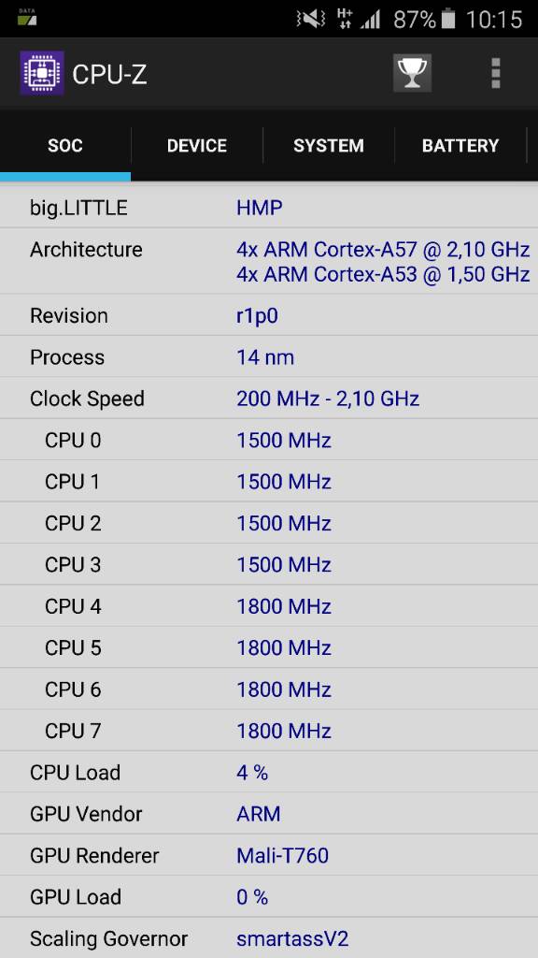This screenshot has height=958, width=538.
Task: Tap the CPU-Z app logo
Action: (x=41, y=73)
